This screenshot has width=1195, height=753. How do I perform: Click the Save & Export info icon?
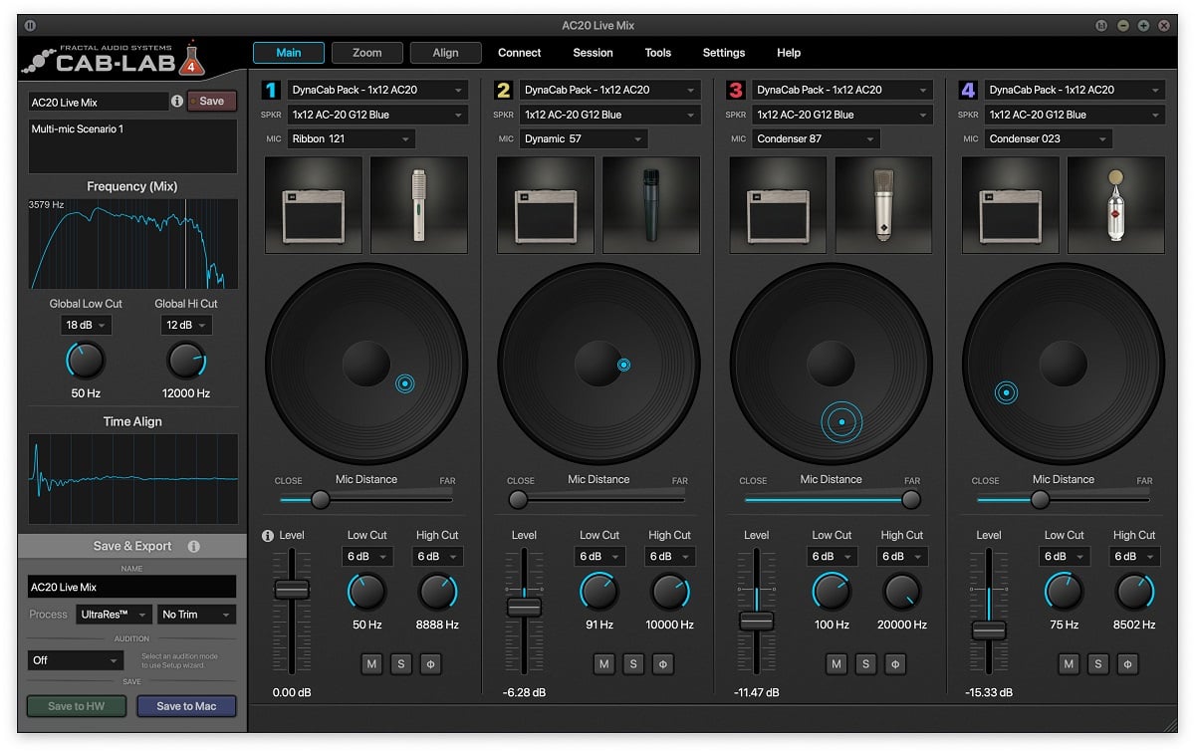pos(193,546)
